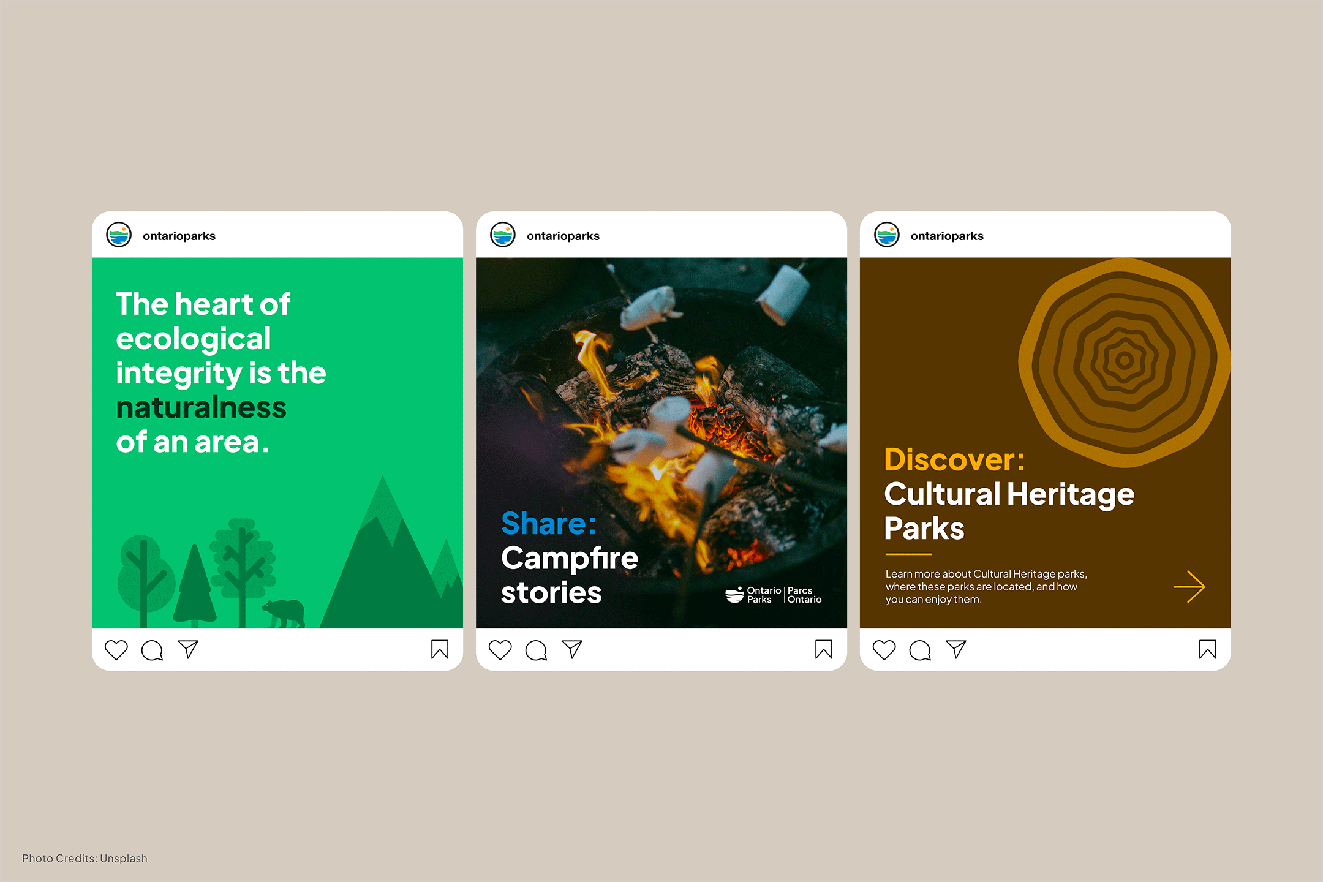Viewport: 1323px width, 882px height.
Task: Comment on Cultural Heritage Parks post
Action: point(920,650)
